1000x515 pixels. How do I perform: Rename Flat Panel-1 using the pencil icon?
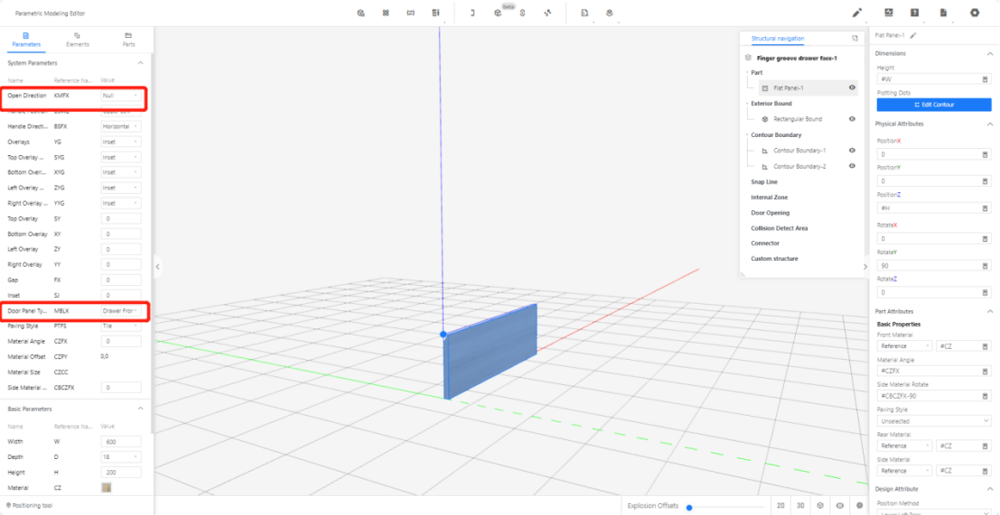(913, 35)
